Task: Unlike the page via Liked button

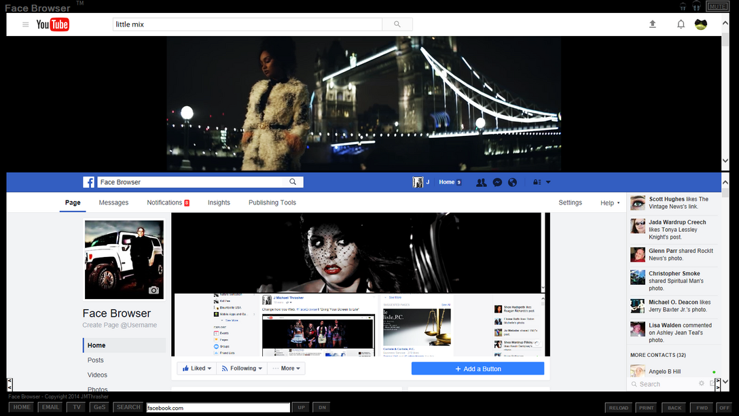Action: click(196, 368)
